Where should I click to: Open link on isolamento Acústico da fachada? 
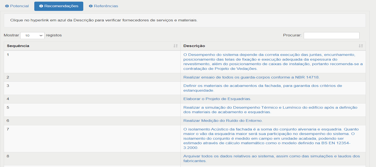point(271,138)
